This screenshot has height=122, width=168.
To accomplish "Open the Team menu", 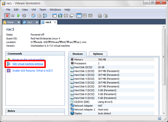I will (x=43, y=10).
